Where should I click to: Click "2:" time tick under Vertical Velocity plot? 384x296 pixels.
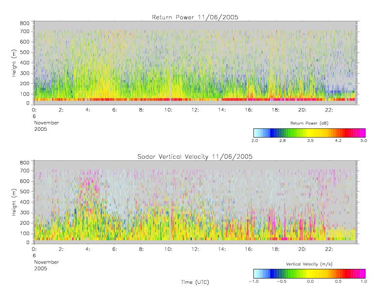coord(61,249)
